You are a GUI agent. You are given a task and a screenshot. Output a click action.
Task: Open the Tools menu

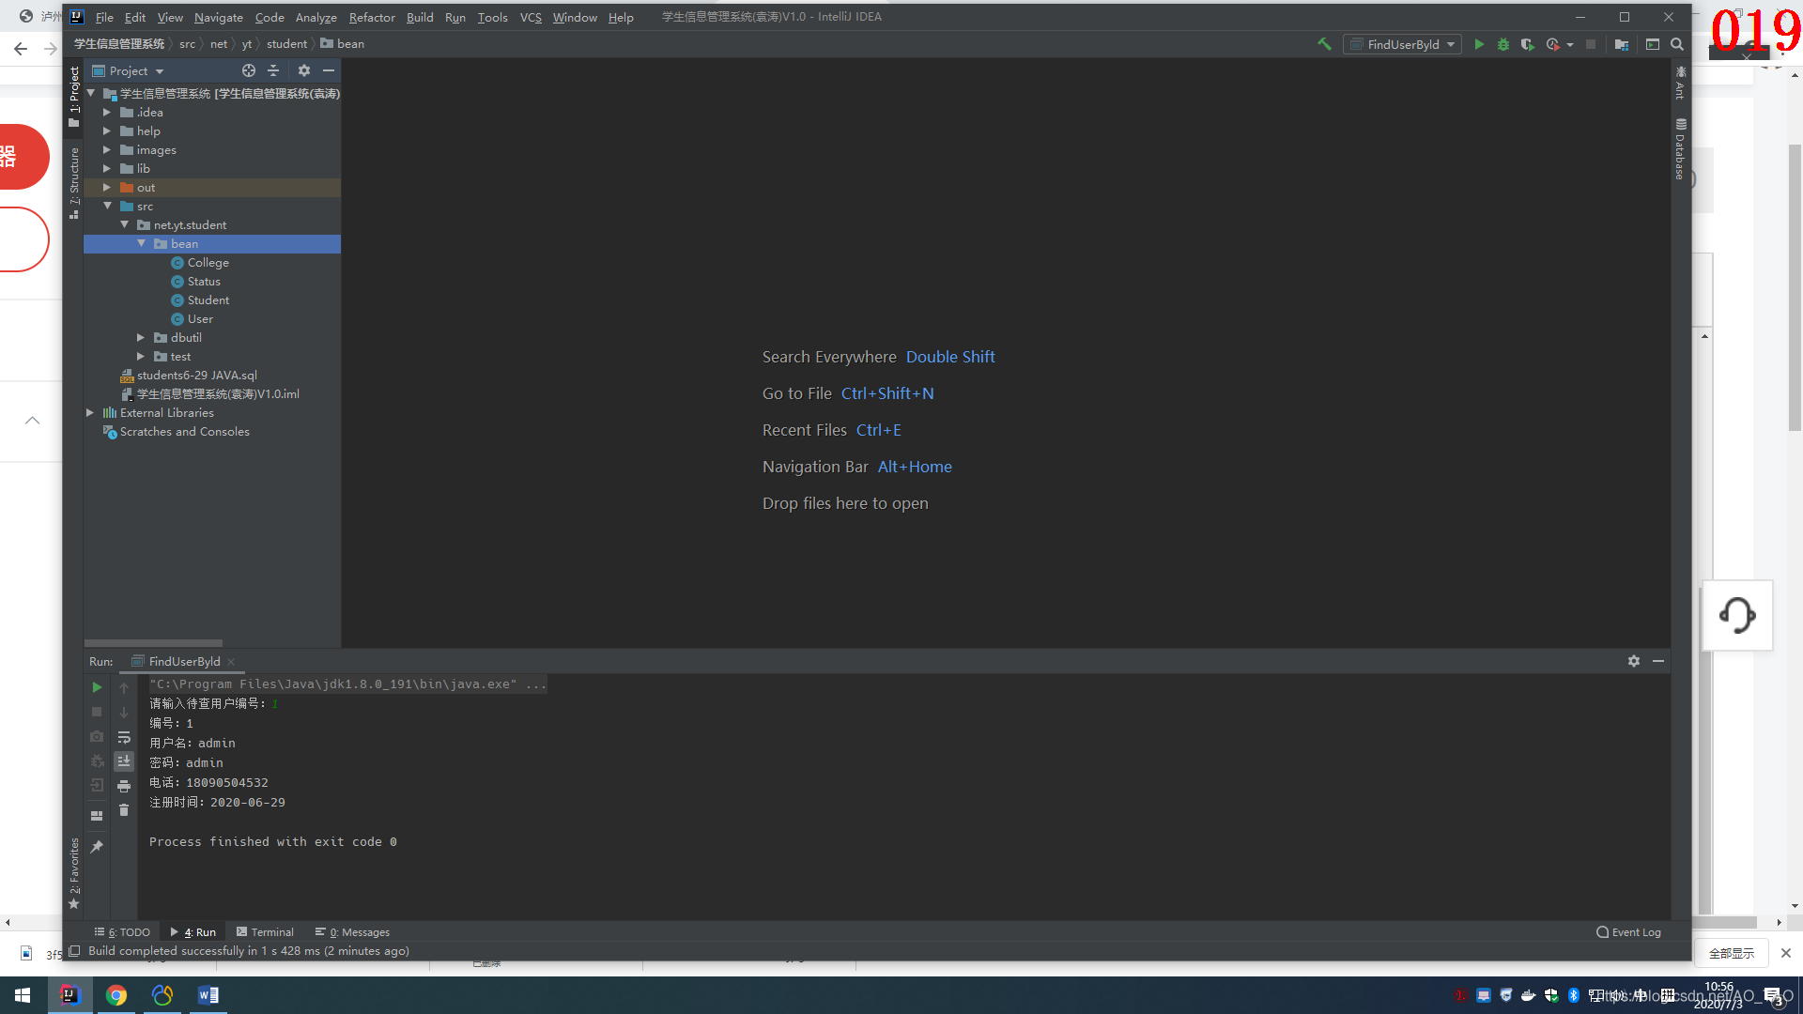tap(492, 17)
